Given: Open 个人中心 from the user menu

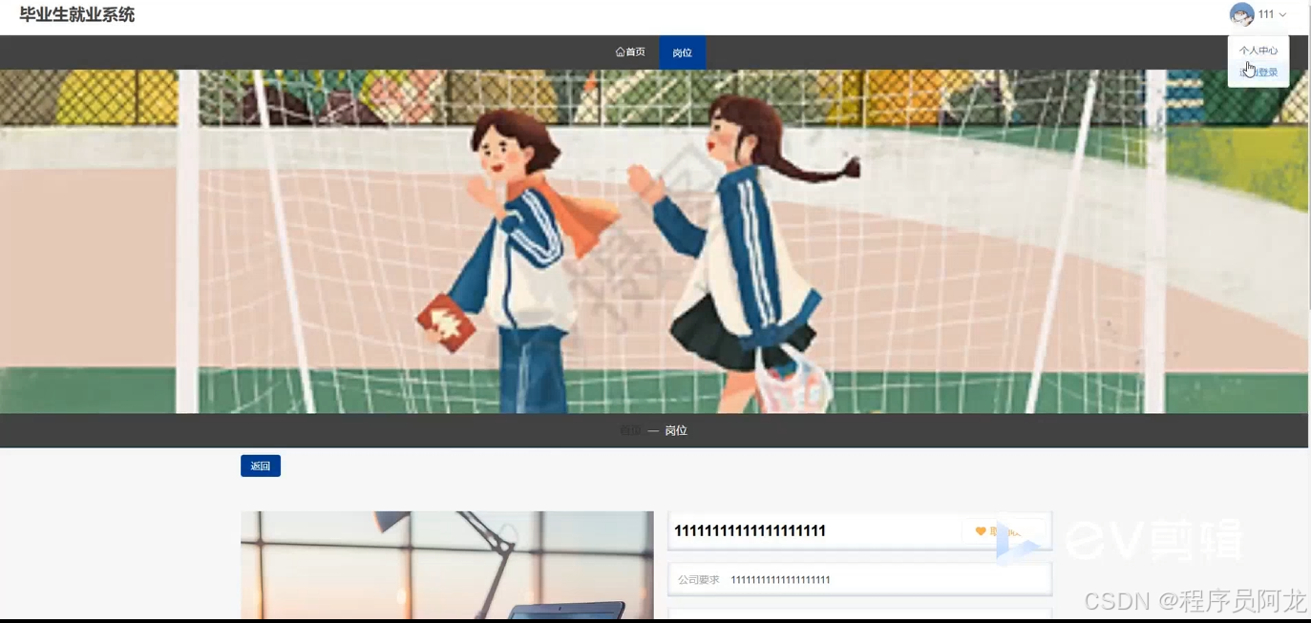Looking at the screenshot, I should (x=1258, y=51).
